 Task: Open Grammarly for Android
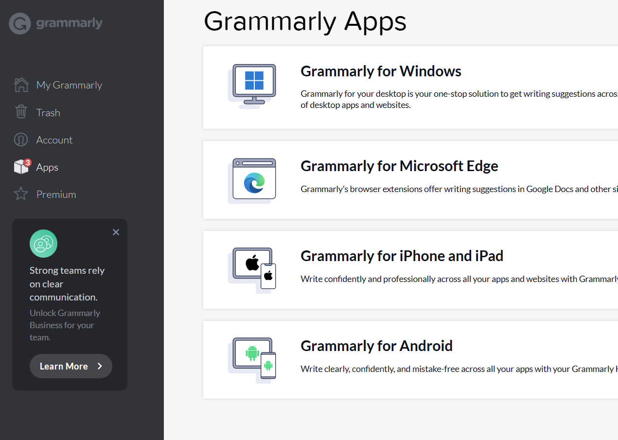pos(376,346)
